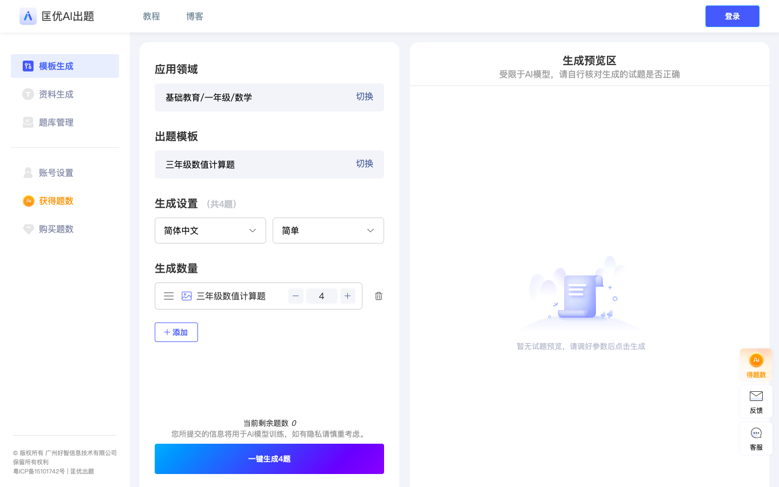The width and height of the screenshot is (779, 487).
Task: Open the 简体中文 language dropdown
Action: point(210,231)
